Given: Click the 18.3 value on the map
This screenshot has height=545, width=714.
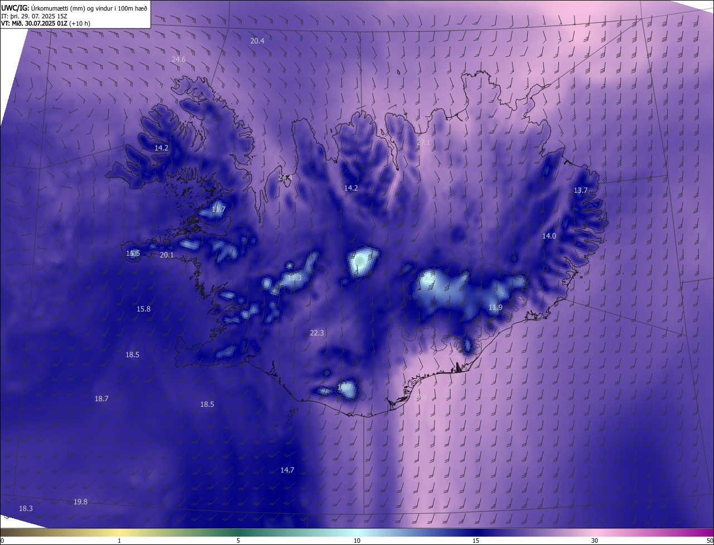Looking at the screenshot, I should [26, 508].
